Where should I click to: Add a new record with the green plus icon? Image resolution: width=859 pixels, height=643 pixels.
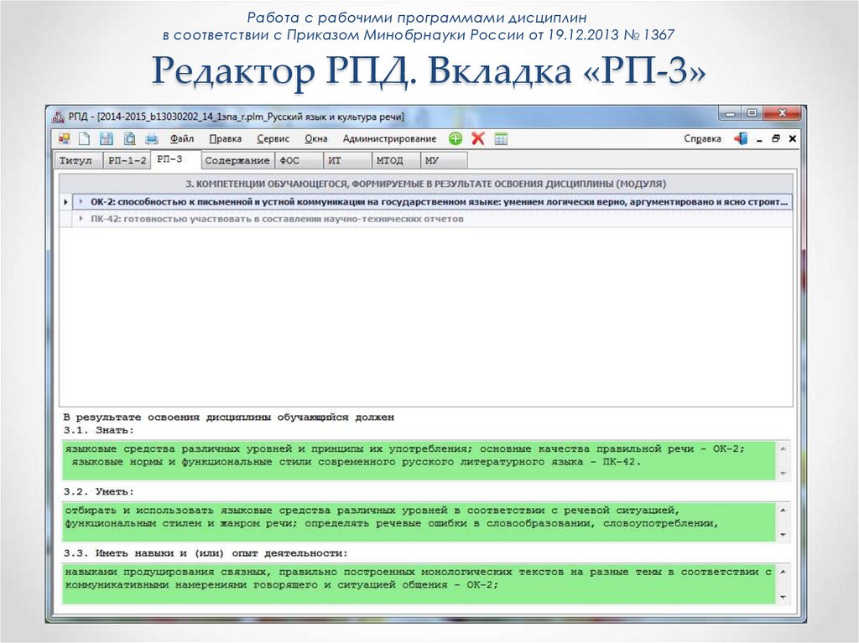click(456, 139)
